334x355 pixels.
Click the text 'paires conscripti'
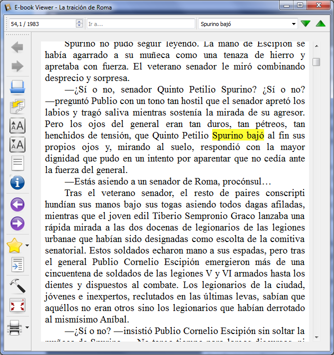(x=270, y=193)
